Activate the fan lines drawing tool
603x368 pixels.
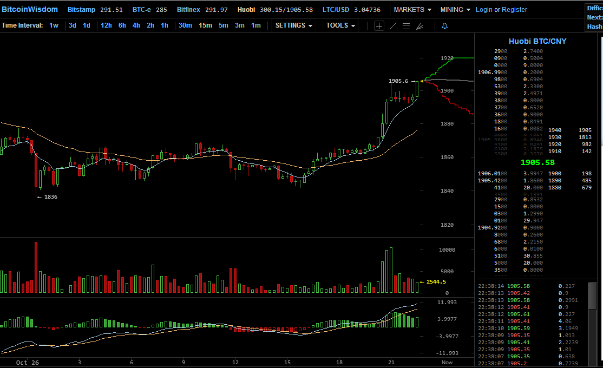pos(420,26)
